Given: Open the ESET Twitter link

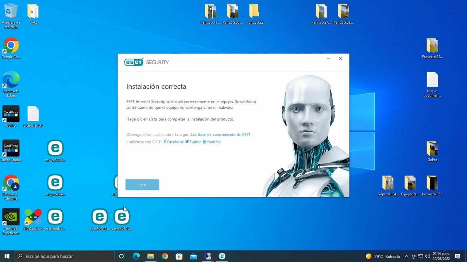Looking at the screenshot, I should [193, 142].
